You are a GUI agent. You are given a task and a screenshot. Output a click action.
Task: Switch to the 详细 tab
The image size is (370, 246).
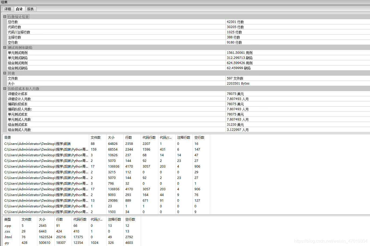[x=8, y=9]
